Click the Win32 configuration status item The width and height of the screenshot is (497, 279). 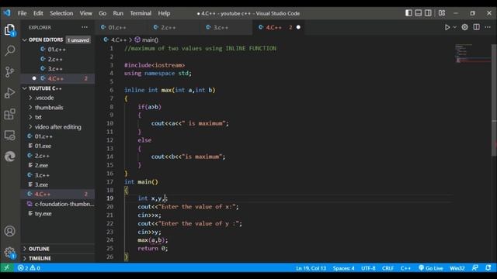(457, 268)
